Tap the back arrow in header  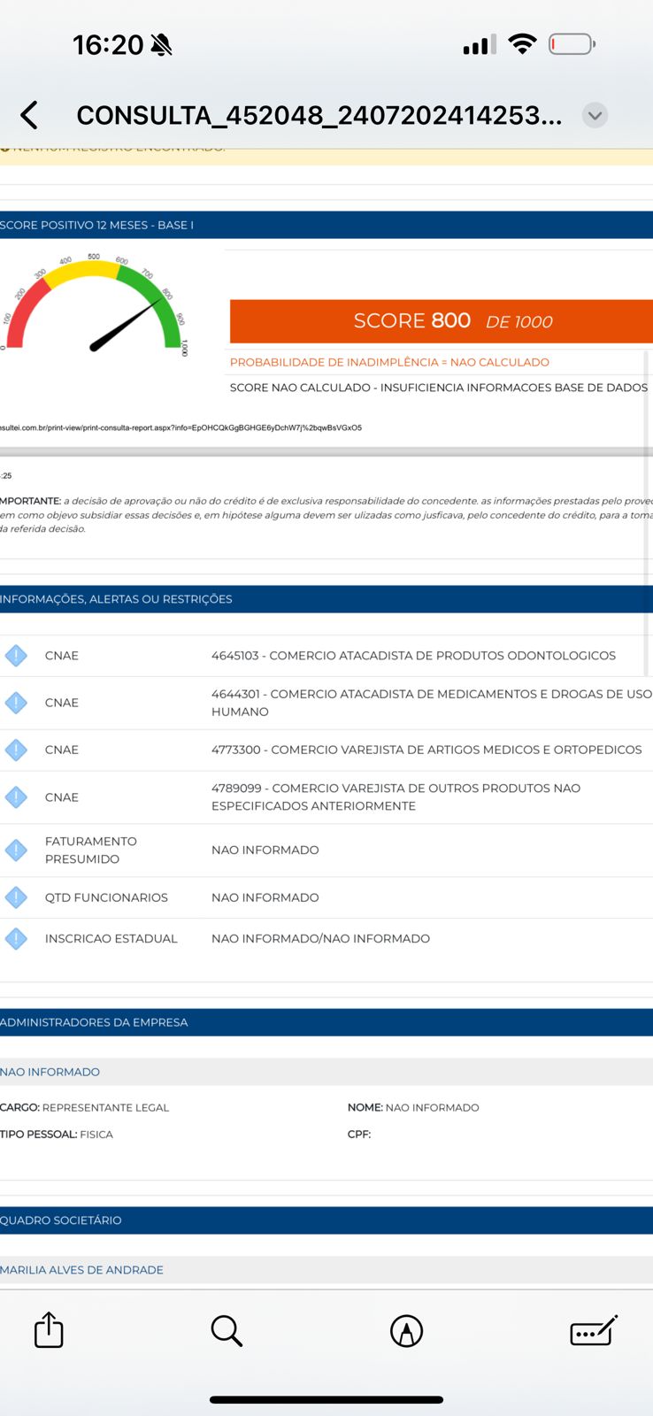(x=29, y=115)
